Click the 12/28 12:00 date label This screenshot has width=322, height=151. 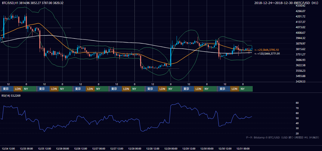pyautogui.click(x=153, y=149)
